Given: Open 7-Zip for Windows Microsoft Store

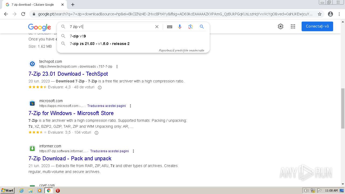Looking at the screenshot, I should (71, 113).
